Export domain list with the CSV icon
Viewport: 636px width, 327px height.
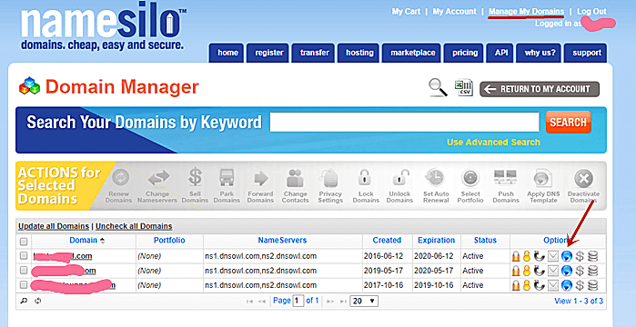463,87
